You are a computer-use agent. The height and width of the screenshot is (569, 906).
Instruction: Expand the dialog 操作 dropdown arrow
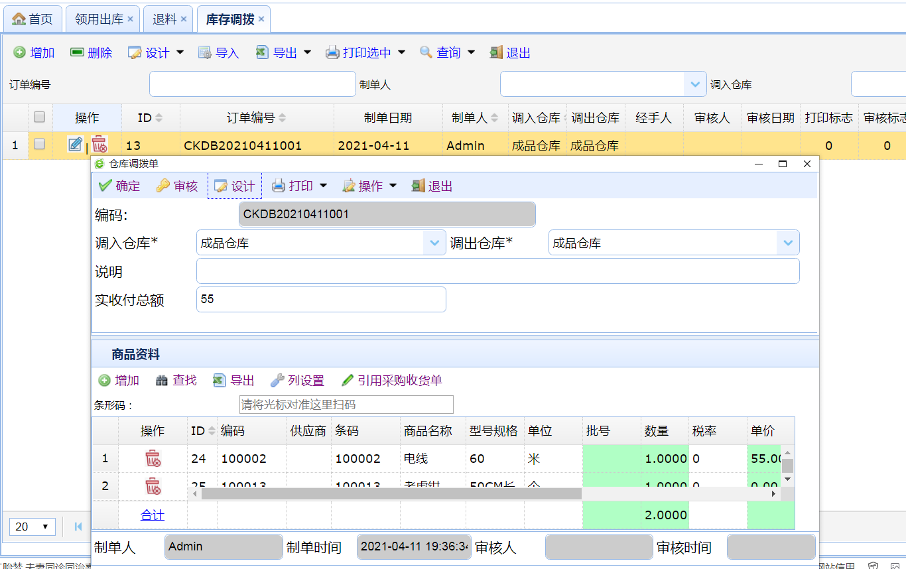tap(393, 186)
